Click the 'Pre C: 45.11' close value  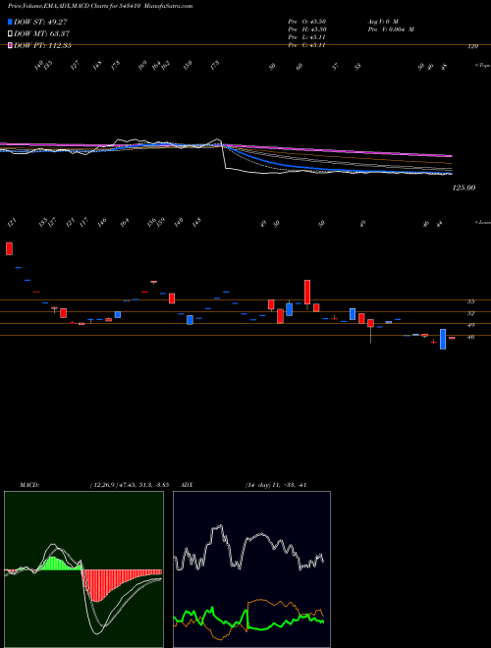(x=306, y=45)
